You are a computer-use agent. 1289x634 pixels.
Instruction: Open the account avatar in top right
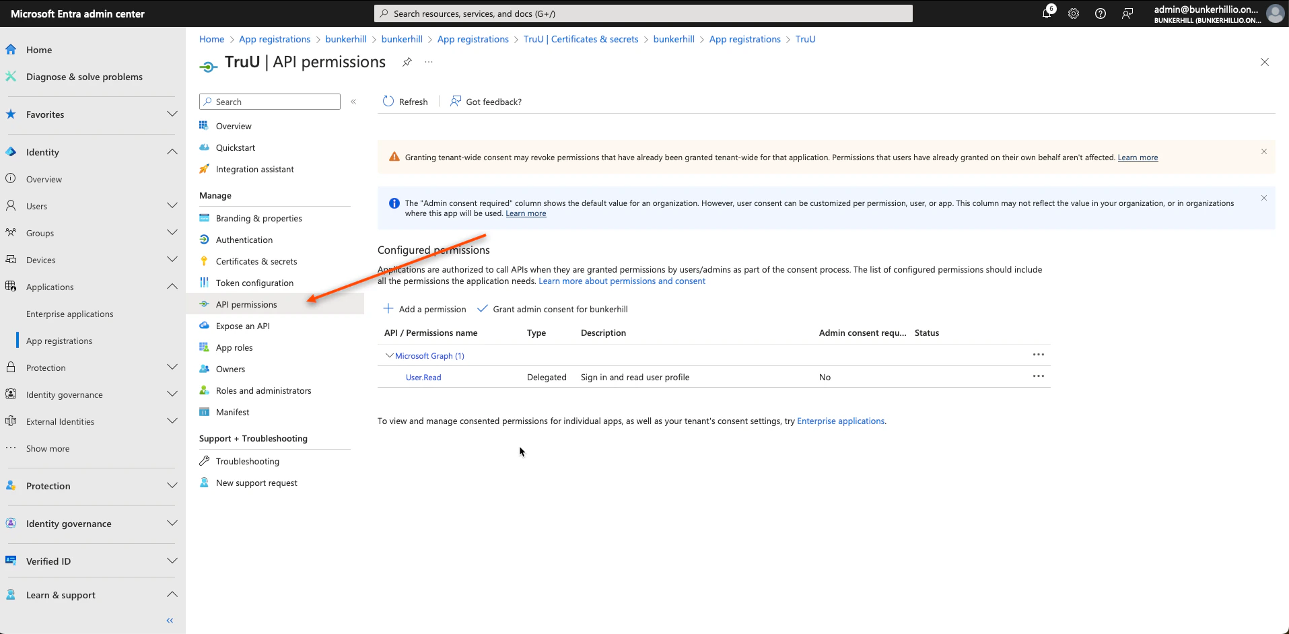pyautogui.click(x=1275, y=13)
